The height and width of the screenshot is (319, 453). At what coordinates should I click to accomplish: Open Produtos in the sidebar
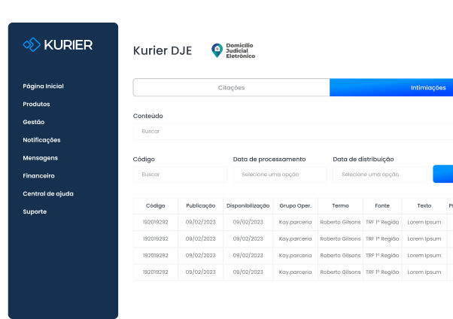[x=36, y=104]
